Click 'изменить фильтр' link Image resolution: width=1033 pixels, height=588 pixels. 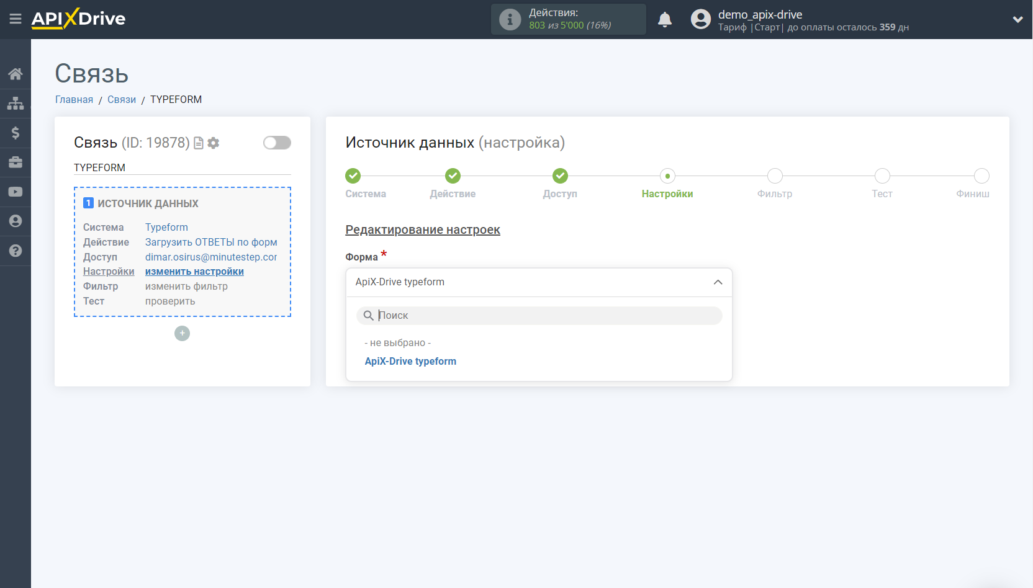186,287
